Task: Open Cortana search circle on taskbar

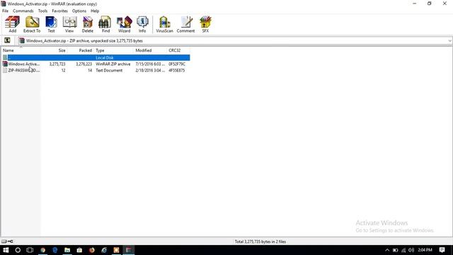Action: [18, 250]
